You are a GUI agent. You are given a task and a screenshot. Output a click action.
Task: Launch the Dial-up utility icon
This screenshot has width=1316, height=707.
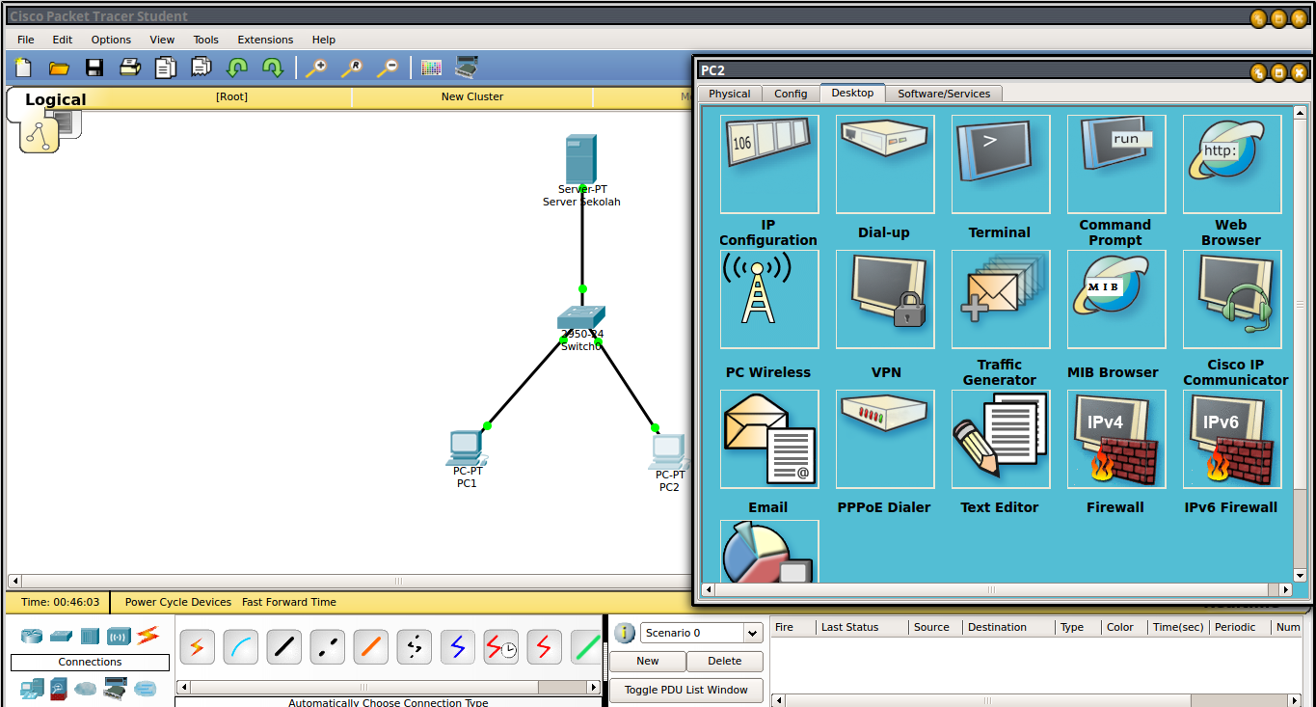tap(885, 165)
